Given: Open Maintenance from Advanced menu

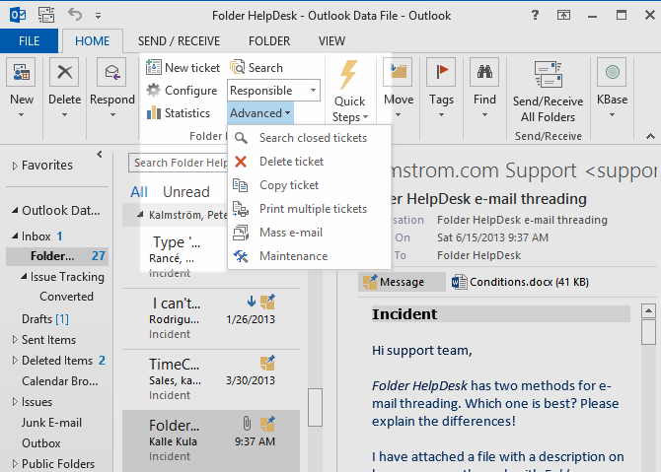Looking at the screenshot, I should (x=309, y=256).
